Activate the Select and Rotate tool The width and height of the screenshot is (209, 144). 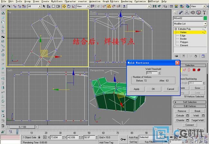(69, 6)
